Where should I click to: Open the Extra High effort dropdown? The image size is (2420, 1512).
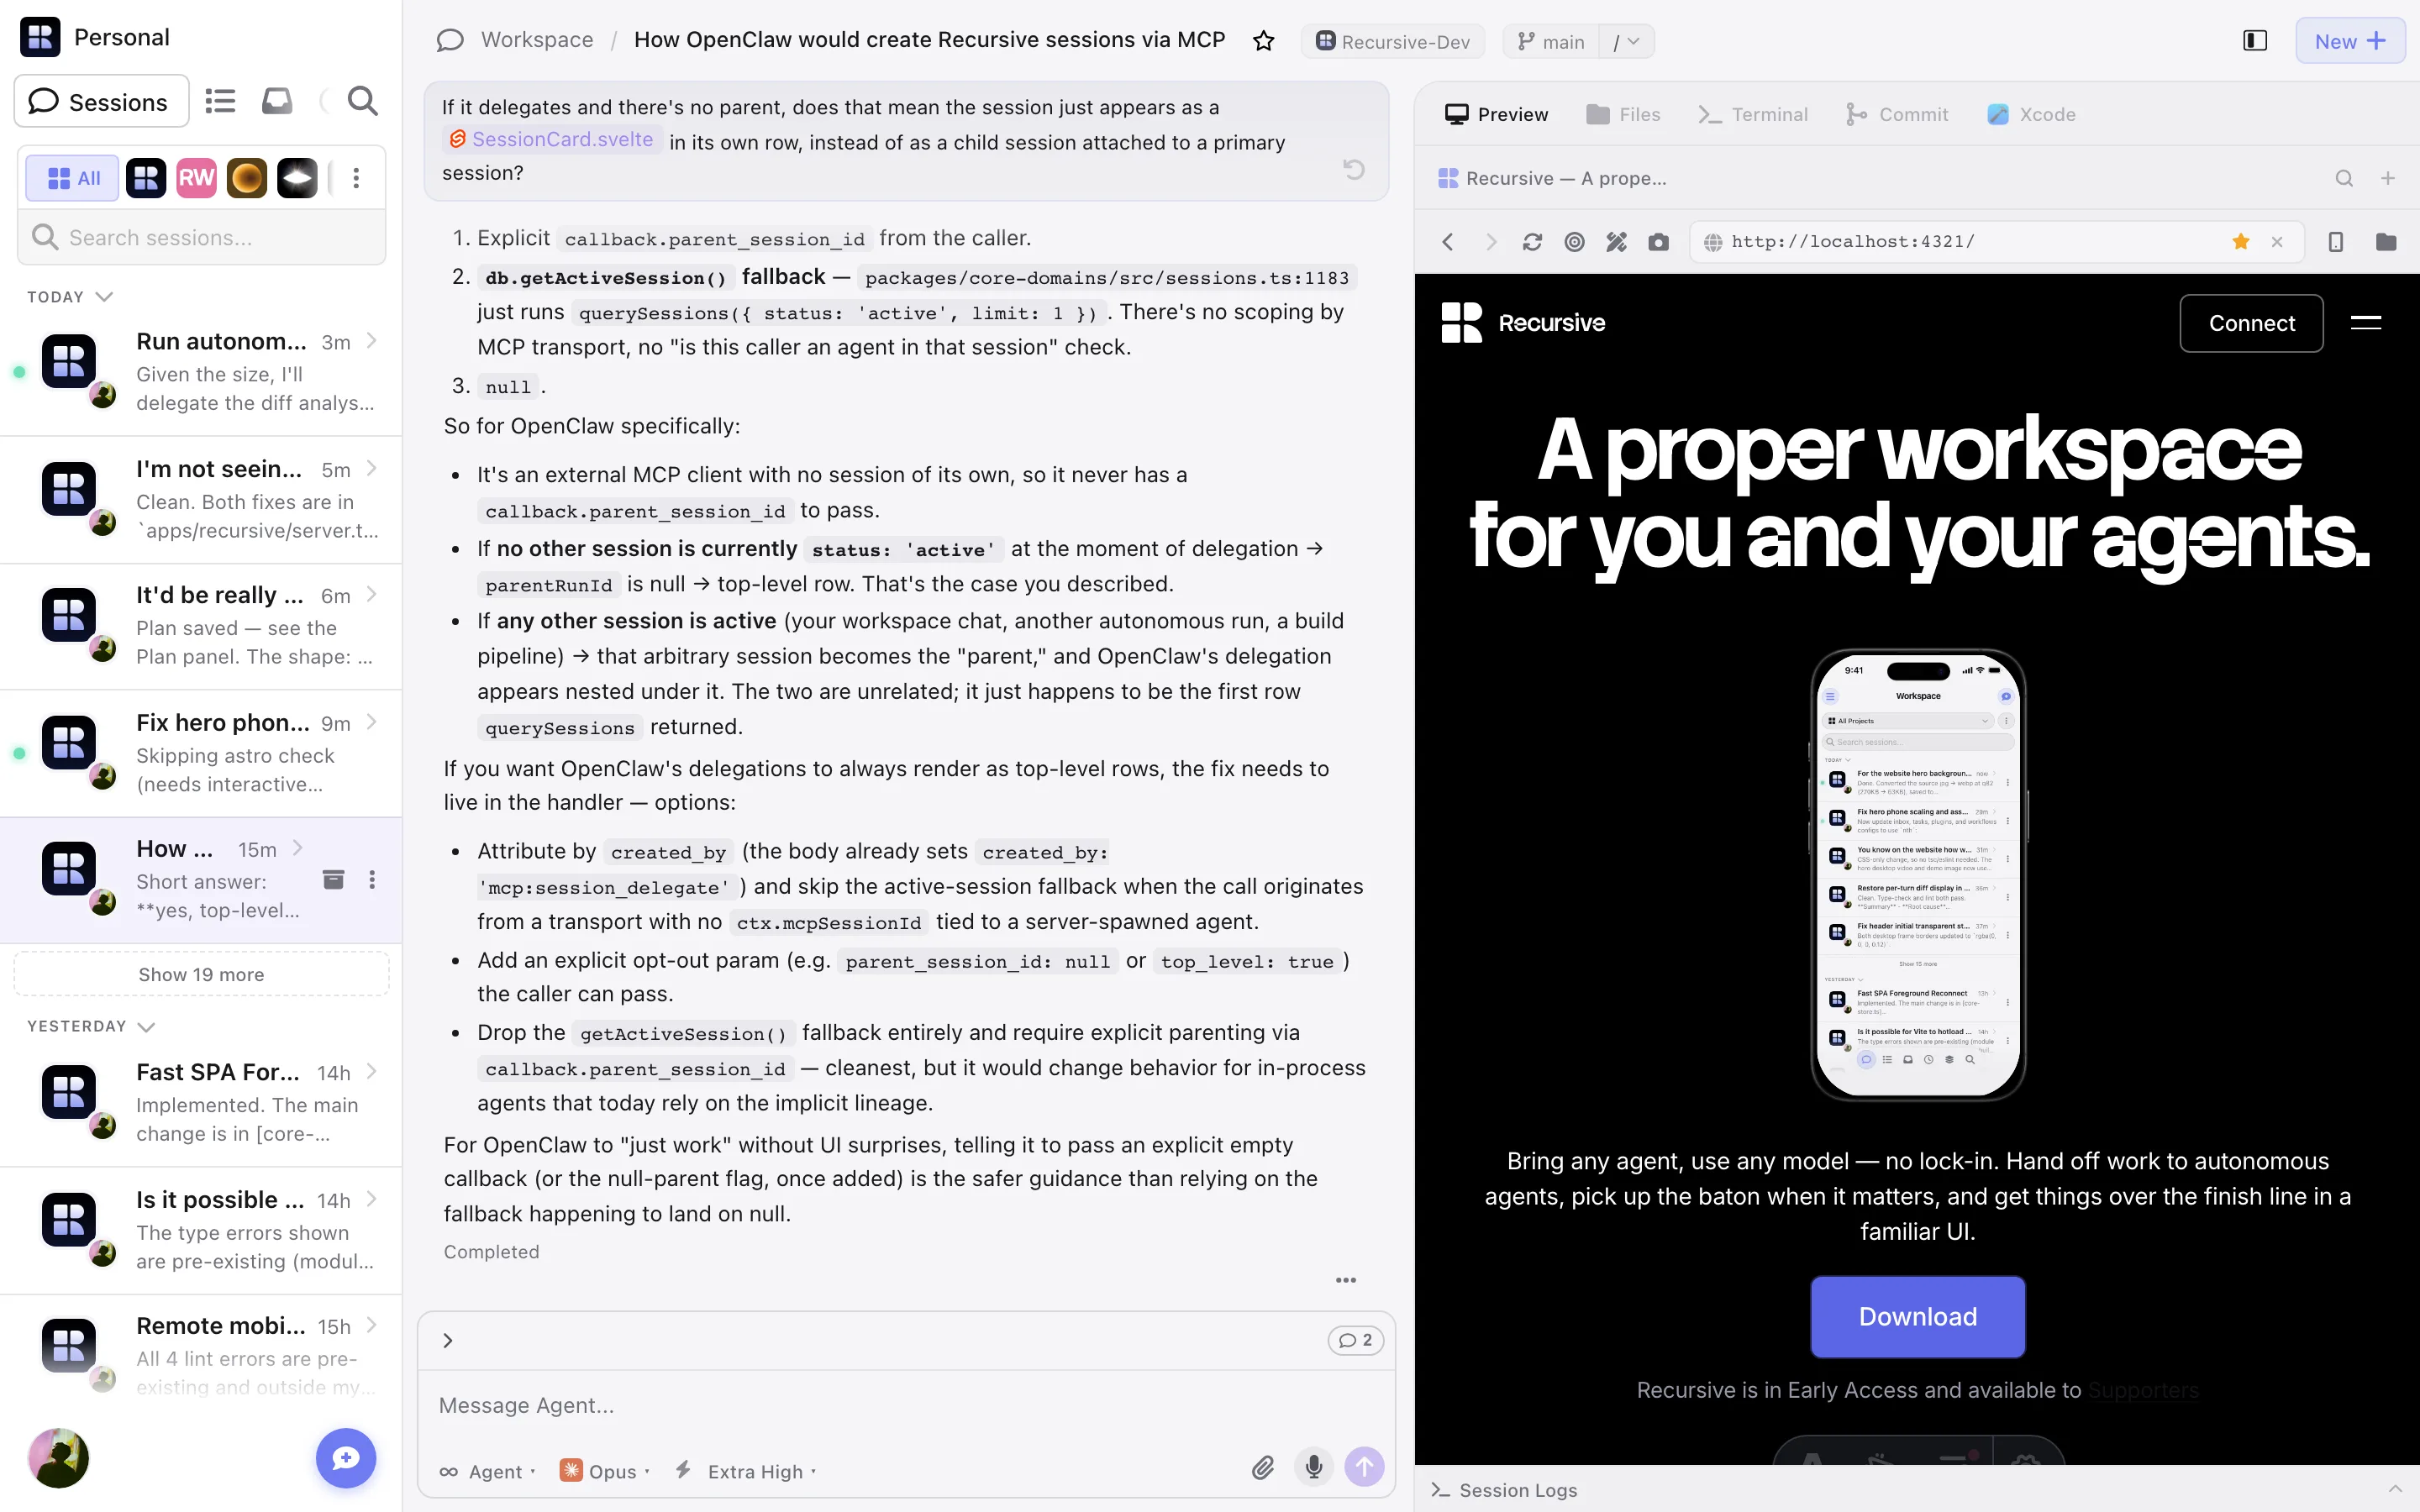pyautogui.click(x=746, y=1471)
